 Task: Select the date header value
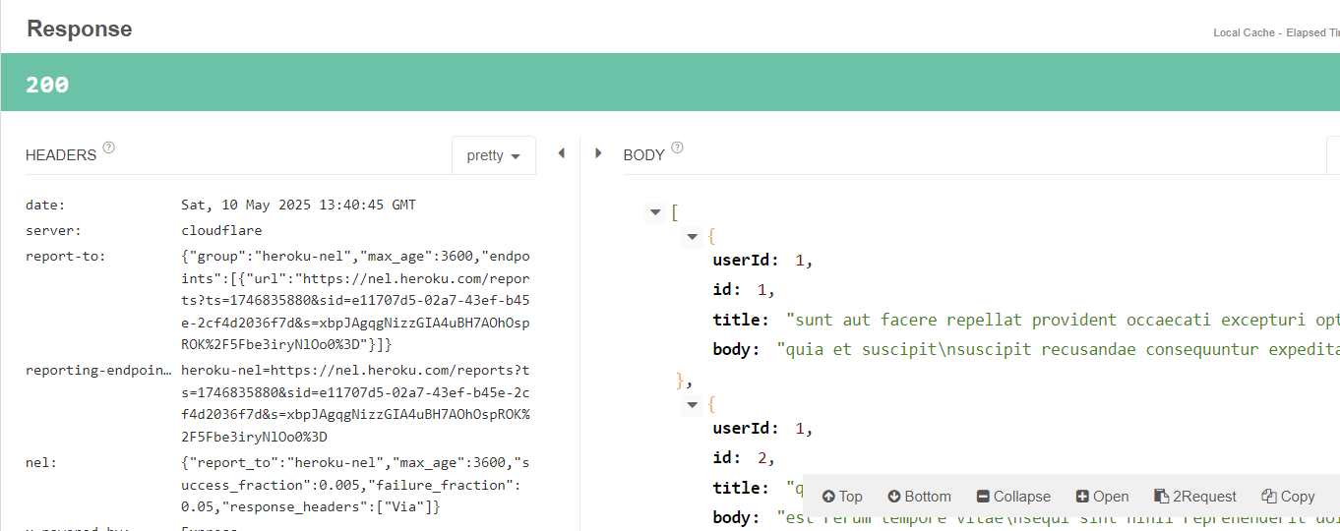coord(298,206)
